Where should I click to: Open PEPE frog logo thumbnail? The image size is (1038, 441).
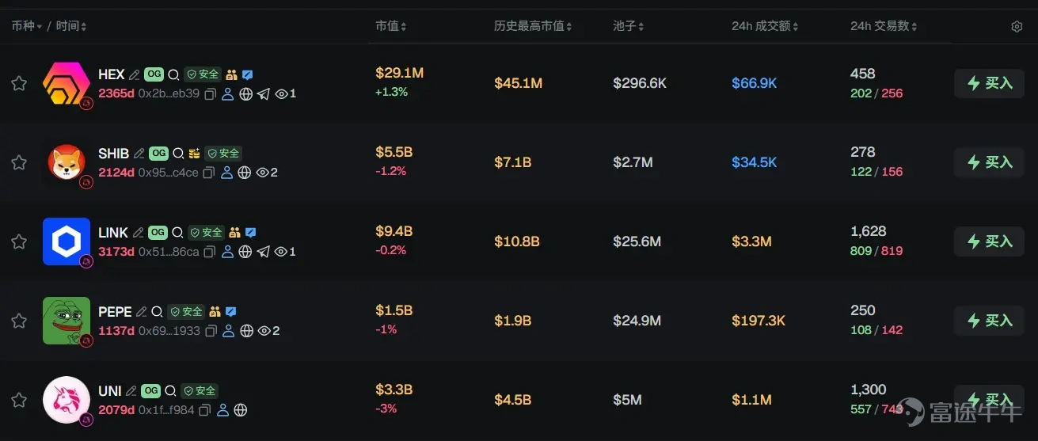tap(67, 321)
